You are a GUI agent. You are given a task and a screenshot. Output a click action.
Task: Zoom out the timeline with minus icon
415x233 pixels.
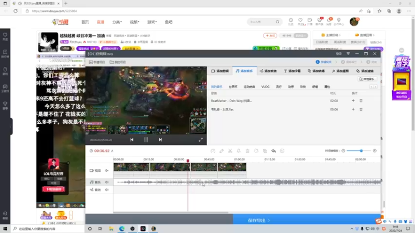[343, 151]
